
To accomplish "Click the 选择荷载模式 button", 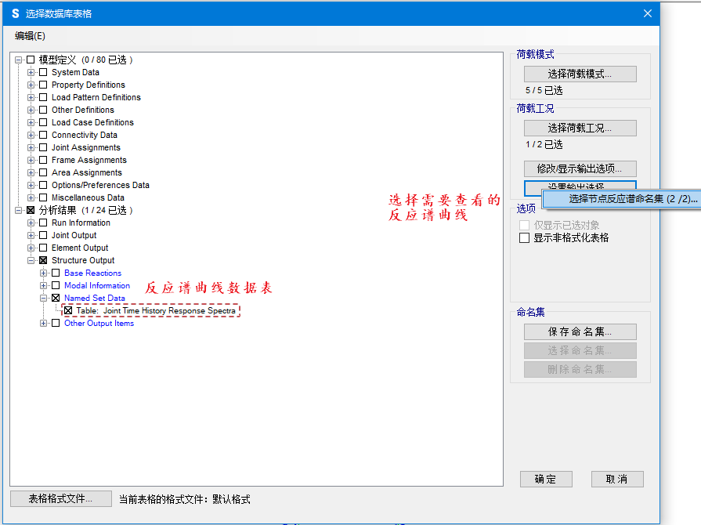I will tap(580, 74).
